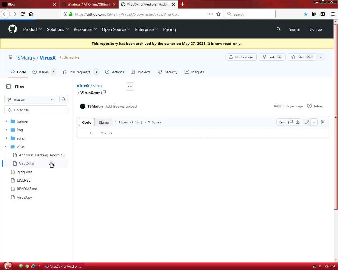Open Enterprise dropdown menu
The image size is (338, 270).
147,29
